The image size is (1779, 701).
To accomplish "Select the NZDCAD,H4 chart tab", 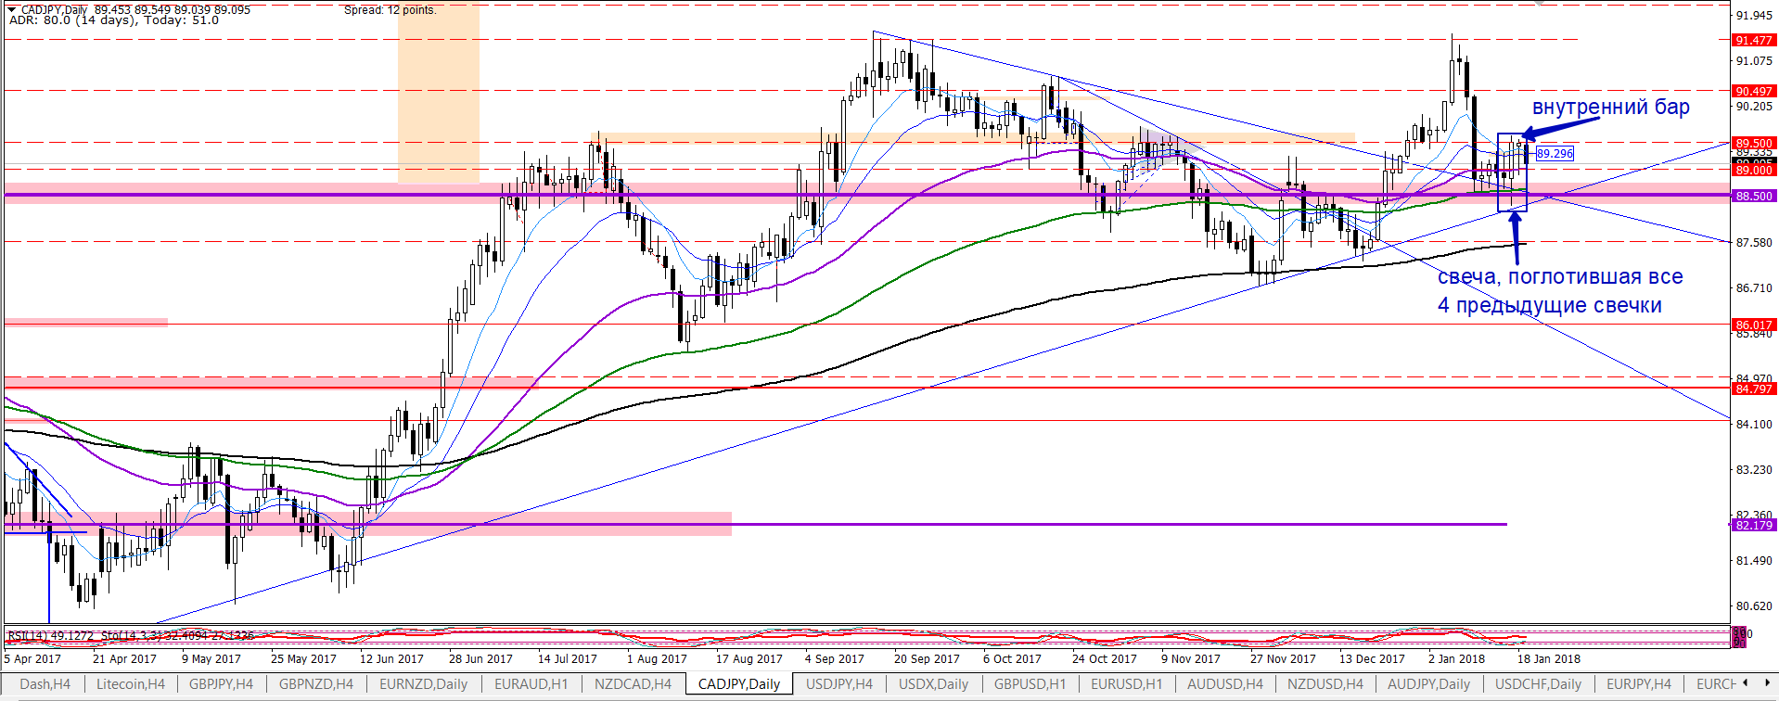I will [x=633, y=684].
